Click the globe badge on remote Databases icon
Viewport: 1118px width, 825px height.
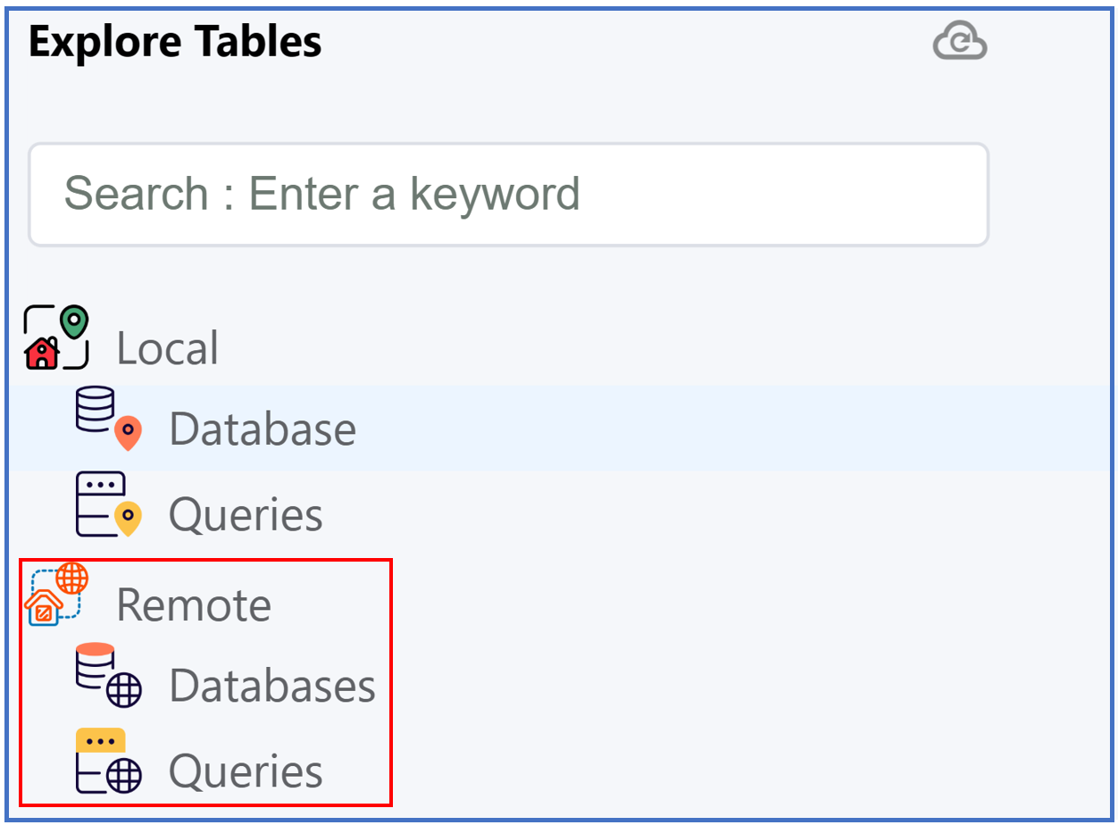125,689
